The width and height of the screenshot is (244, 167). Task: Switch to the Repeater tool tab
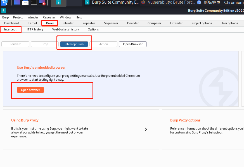[x=89, y=23]
